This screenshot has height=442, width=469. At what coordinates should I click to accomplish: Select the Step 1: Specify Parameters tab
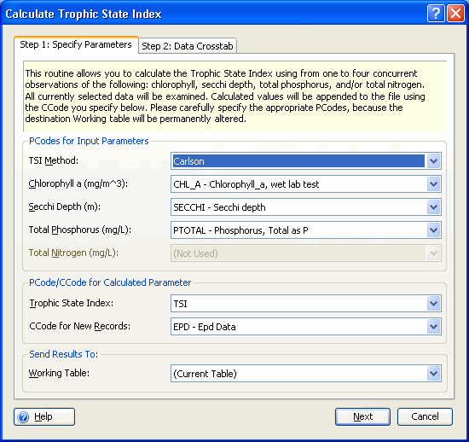click(x=76, y=44)
